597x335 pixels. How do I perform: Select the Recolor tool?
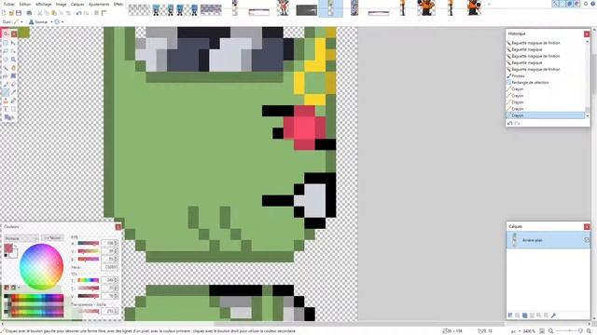tap(13, 100)
